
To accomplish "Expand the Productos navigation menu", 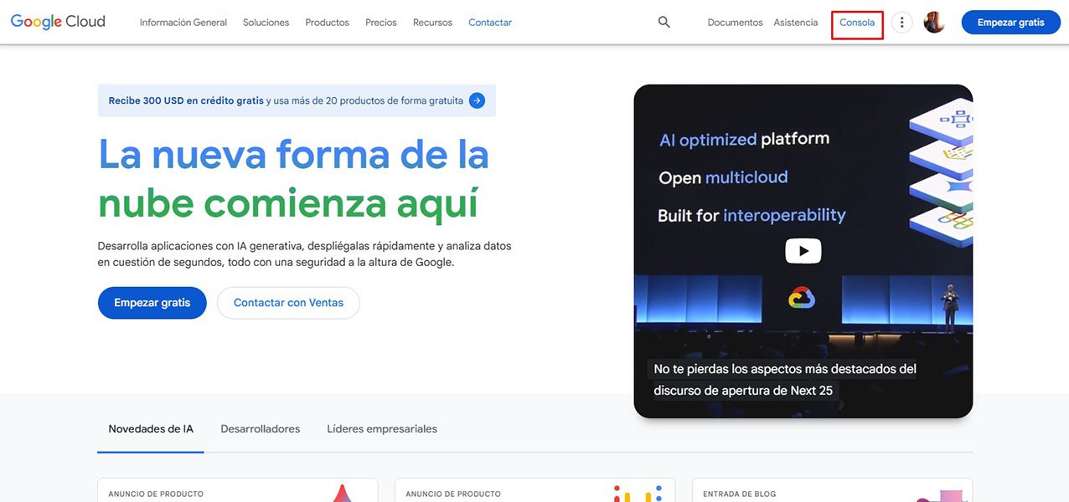I will tap(327, 23).
